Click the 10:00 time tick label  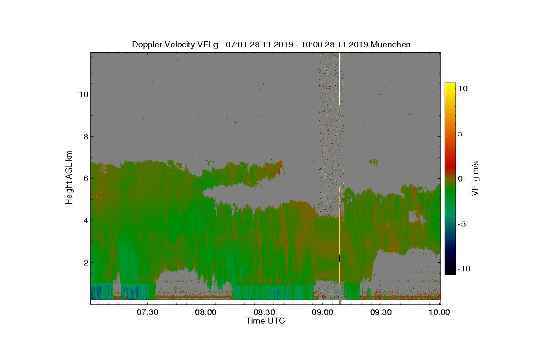point(439,312)
